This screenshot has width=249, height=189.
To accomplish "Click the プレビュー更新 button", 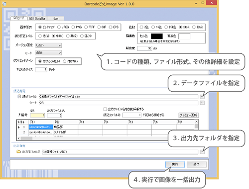I will [x=188, y=115].
